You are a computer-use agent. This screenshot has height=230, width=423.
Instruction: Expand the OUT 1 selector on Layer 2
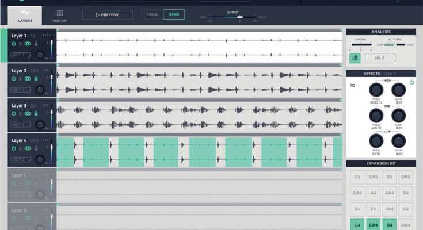click(x=20, y=90)
